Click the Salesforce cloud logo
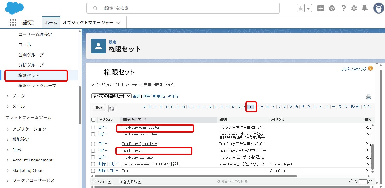The width and height of the screenshot is (385, 188). [x=15, y=8]
